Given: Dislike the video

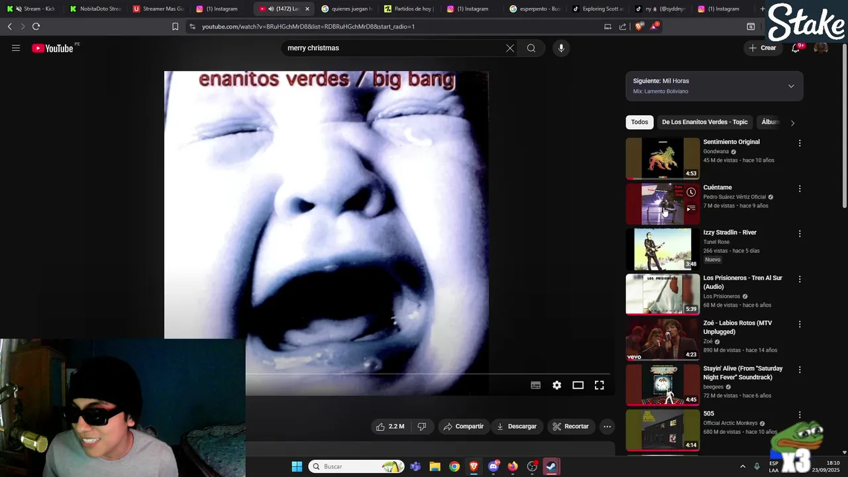Looking at the screenshot, I should pos(422,426).
